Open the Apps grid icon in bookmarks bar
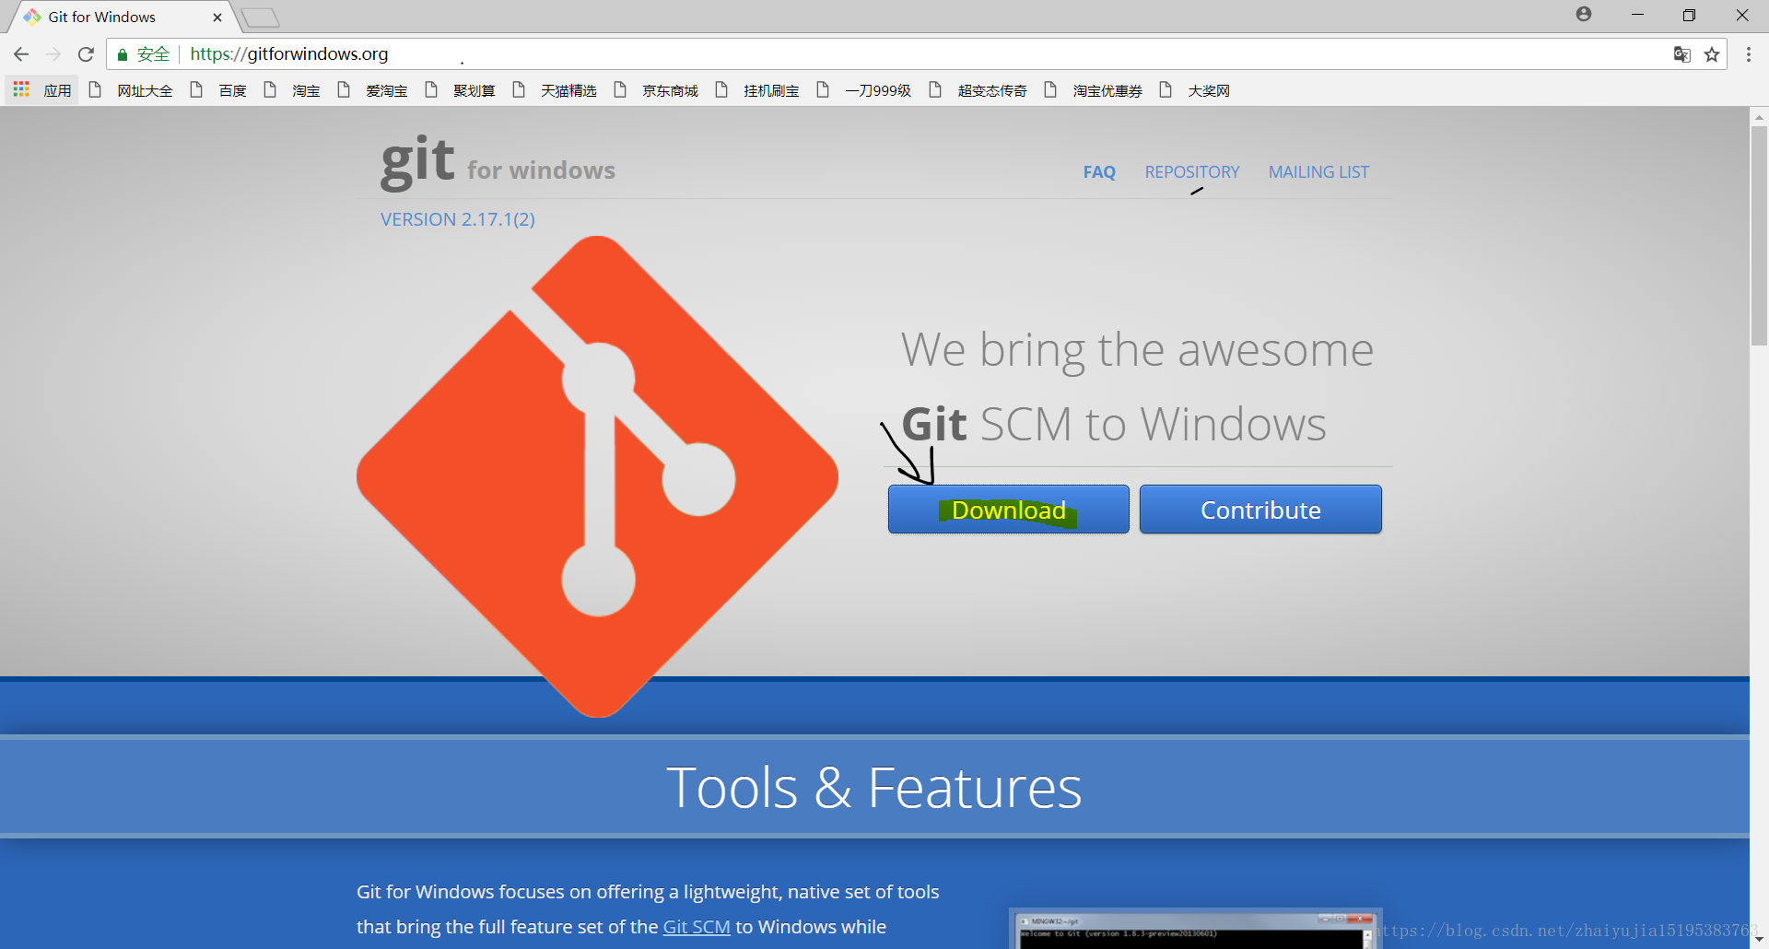The width and height of the screenshot is (1769, 949). [21, 89]
